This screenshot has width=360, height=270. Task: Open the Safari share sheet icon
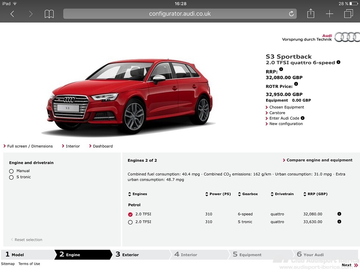(311, 13)
